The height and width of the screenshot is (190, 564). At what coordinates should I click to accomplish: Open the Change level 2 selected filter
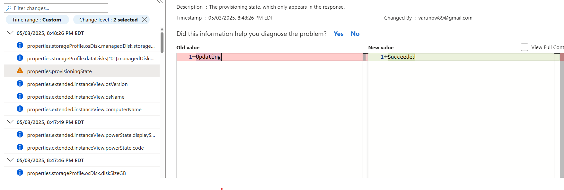(x=108, y=20)
